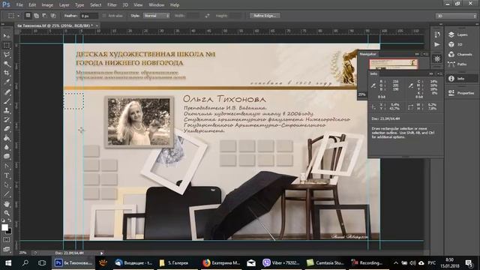The width and height of the screenshot is (480, 270).
Task: Open the Adjustments panel sun icon
Action: point(437,58)
